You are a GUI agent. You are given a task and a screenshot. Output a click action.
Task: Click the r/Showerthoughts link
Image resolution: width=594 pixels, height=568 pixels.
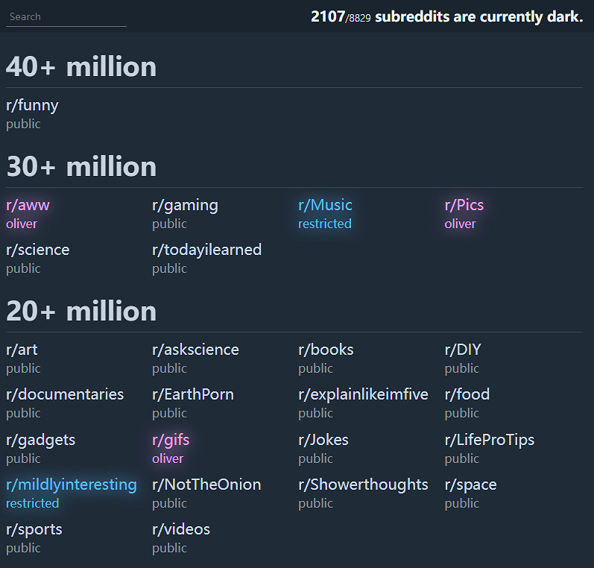[363, 485]
